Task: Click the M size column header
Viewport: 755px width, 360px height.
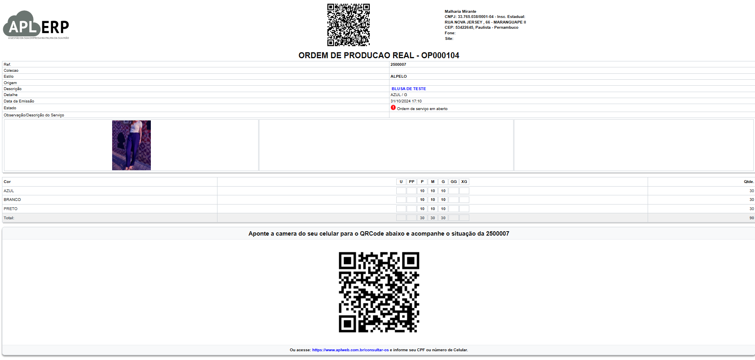Action: pos(433,182)
